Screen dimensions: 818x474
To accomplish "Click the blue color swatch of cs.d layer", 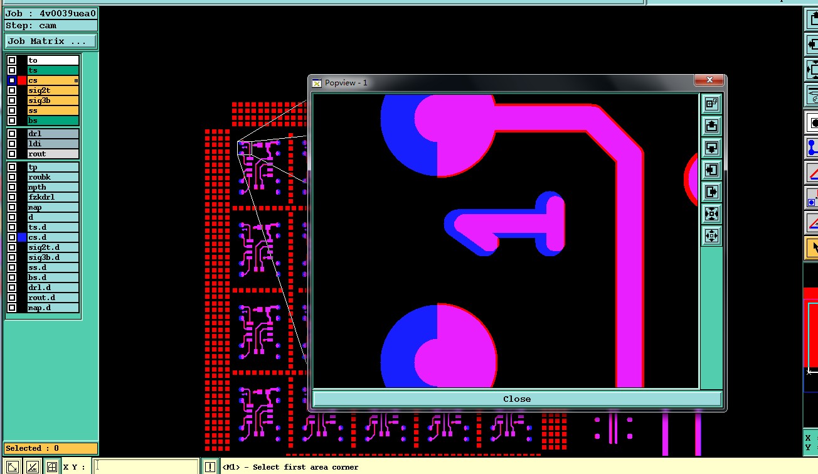I will coord(22,237).
